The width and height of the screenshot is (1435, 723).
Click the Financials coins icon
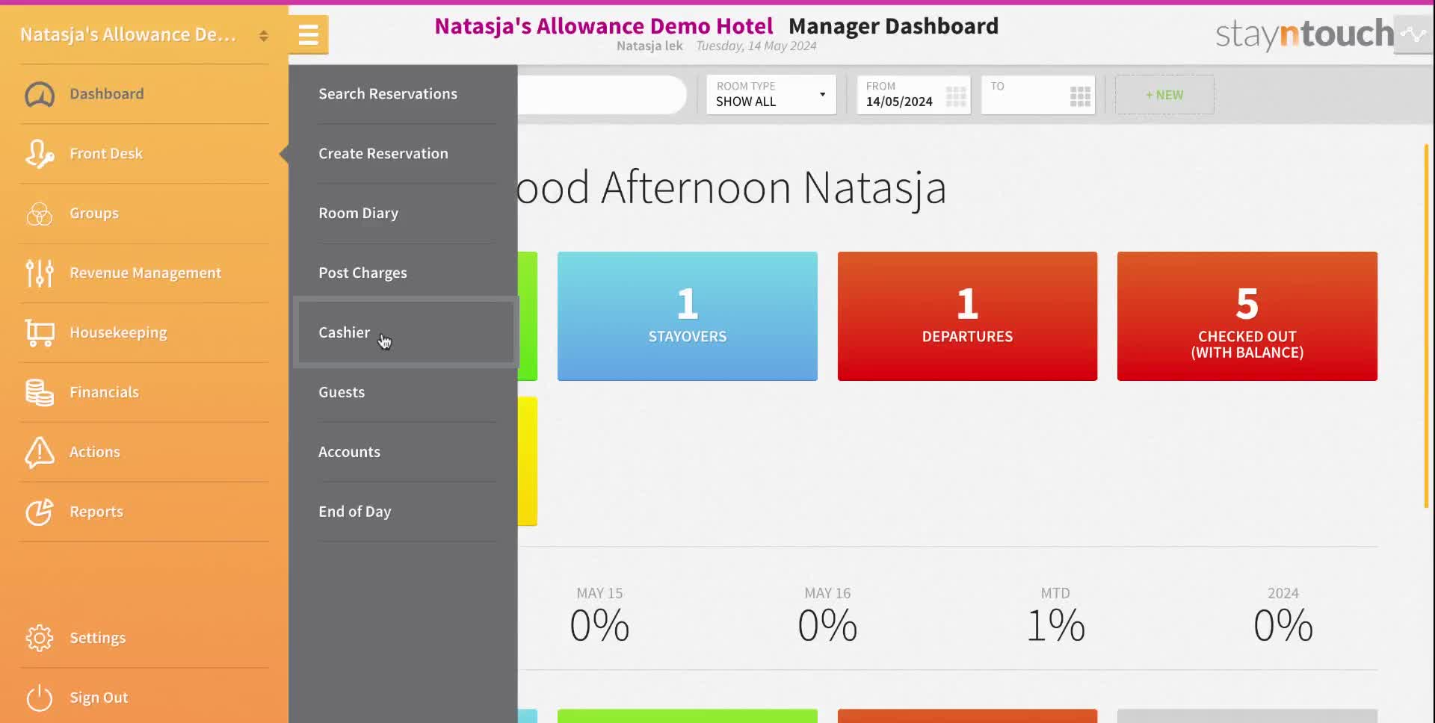(x=40, y=393)
